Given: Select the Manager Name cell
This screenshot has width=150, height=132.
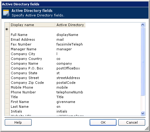Looking at the screenshot, I should pos(33,49).
